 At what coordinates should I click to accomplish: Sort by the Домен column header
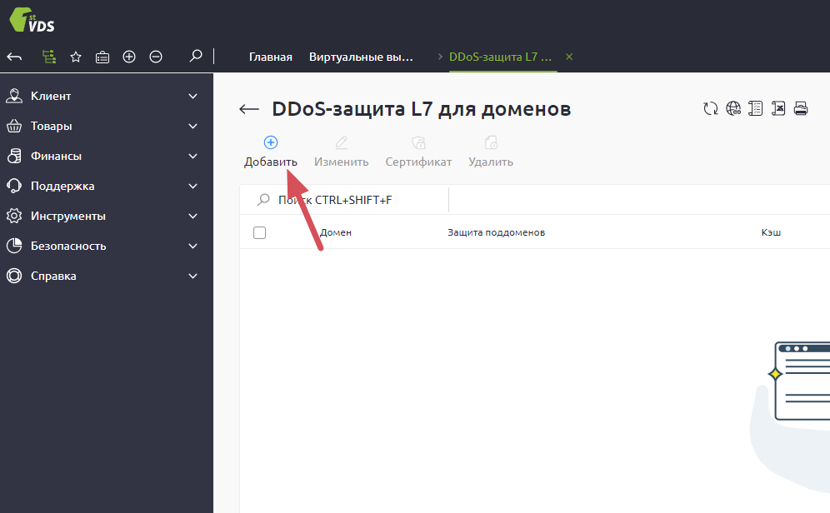click(x=336, y=232)
